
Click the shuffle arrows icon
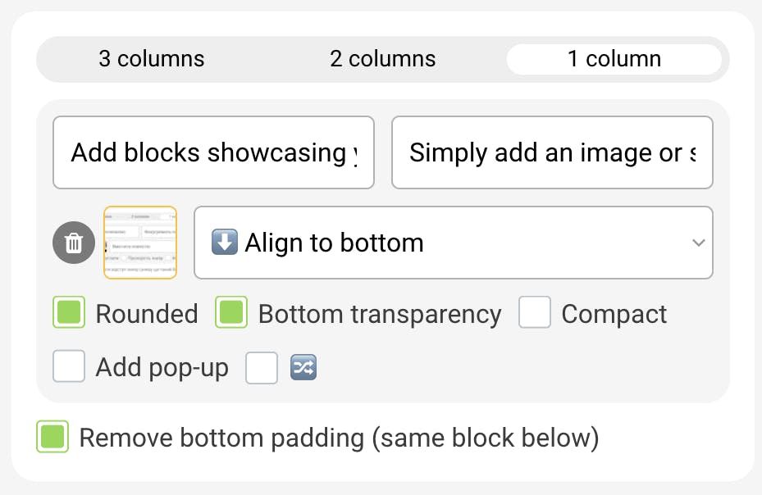click(x=304, y=368)
